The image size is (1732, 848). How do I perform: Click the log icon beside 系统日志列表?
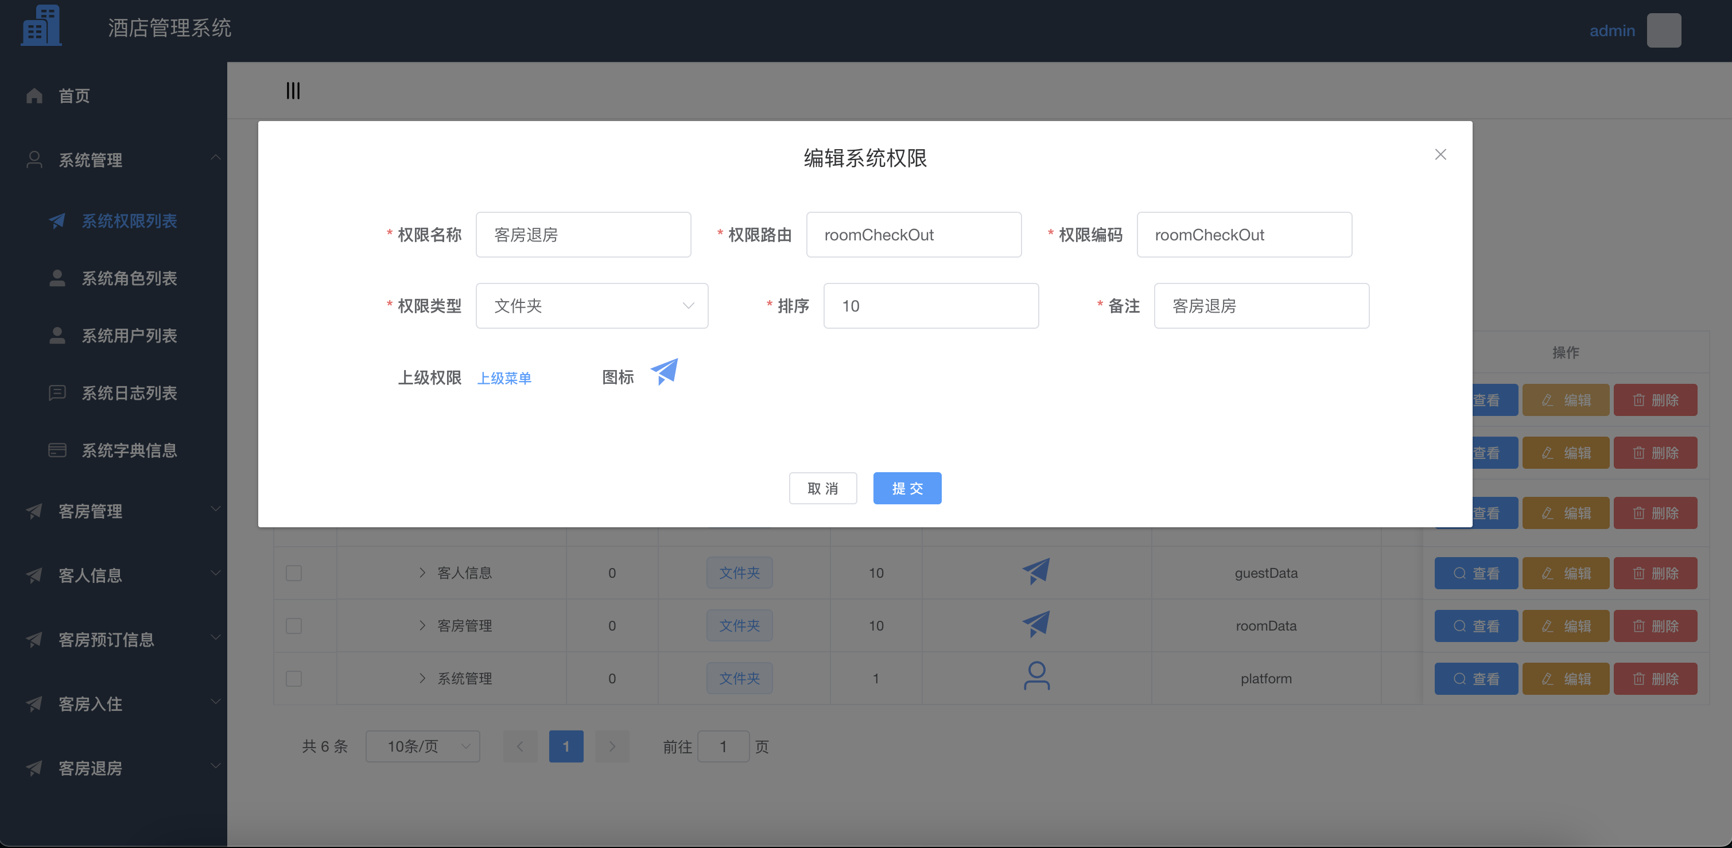click(x=57, y=392)
